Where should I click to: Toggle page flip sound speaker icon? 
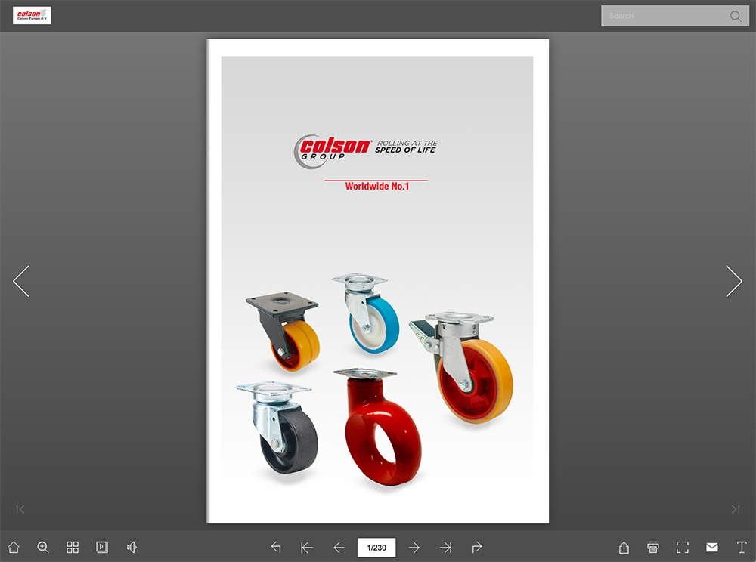click(x=132, y=547)
